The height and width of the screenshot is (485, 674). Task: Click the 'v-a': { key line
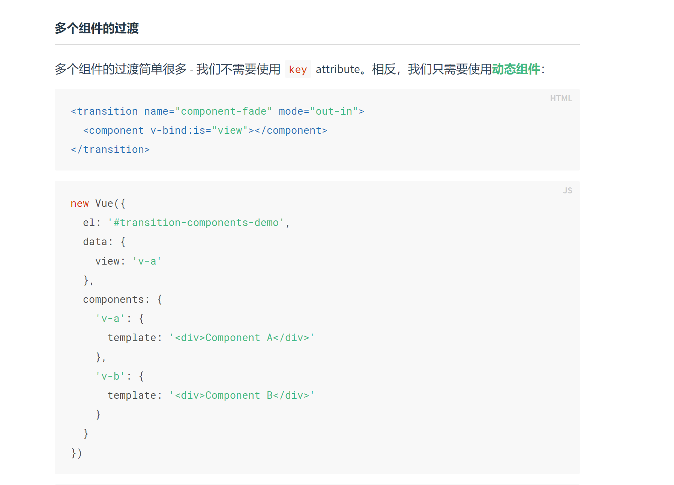pyautogui.click(x=119, y=319)
